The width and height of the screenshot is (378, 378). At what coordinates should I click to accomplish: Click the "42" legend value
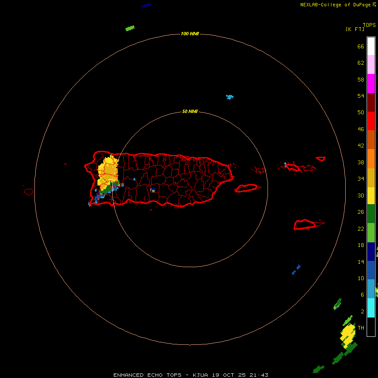tap(361, 146)
